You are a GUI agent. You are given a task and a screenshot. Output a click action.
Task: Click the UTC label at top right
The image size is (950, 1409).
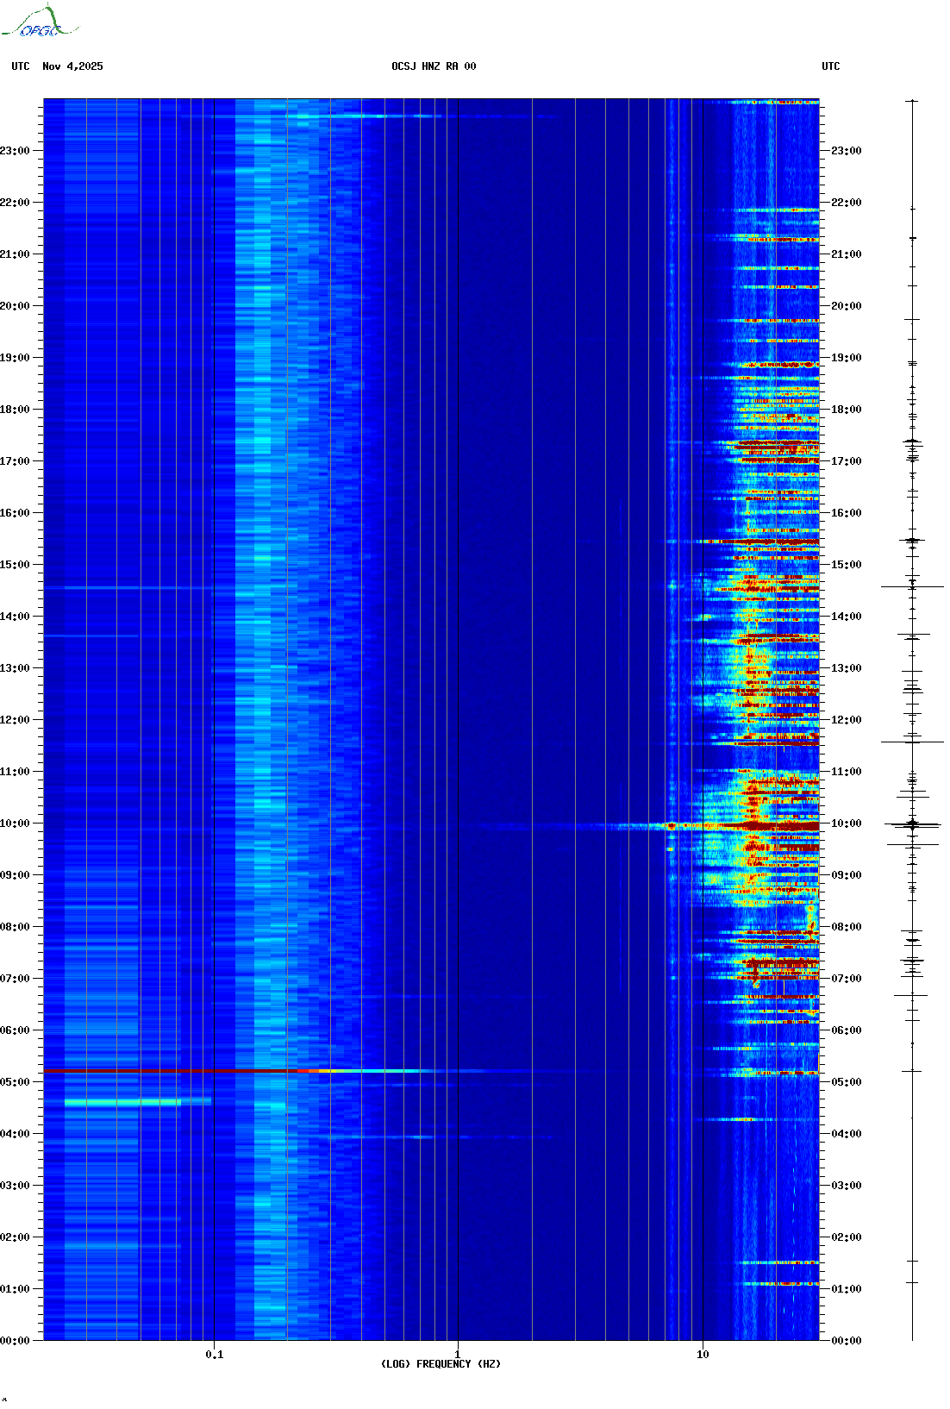830,66
